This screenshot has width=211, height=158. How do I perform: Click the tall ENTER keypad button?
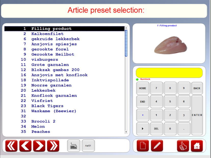[x=197, y=115]
